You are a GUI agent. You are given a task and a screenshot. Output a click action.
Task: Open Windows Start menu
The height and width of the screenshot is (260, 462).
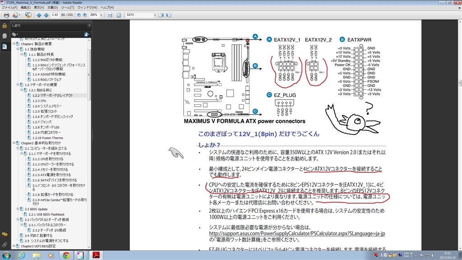[x=6, y=255]
